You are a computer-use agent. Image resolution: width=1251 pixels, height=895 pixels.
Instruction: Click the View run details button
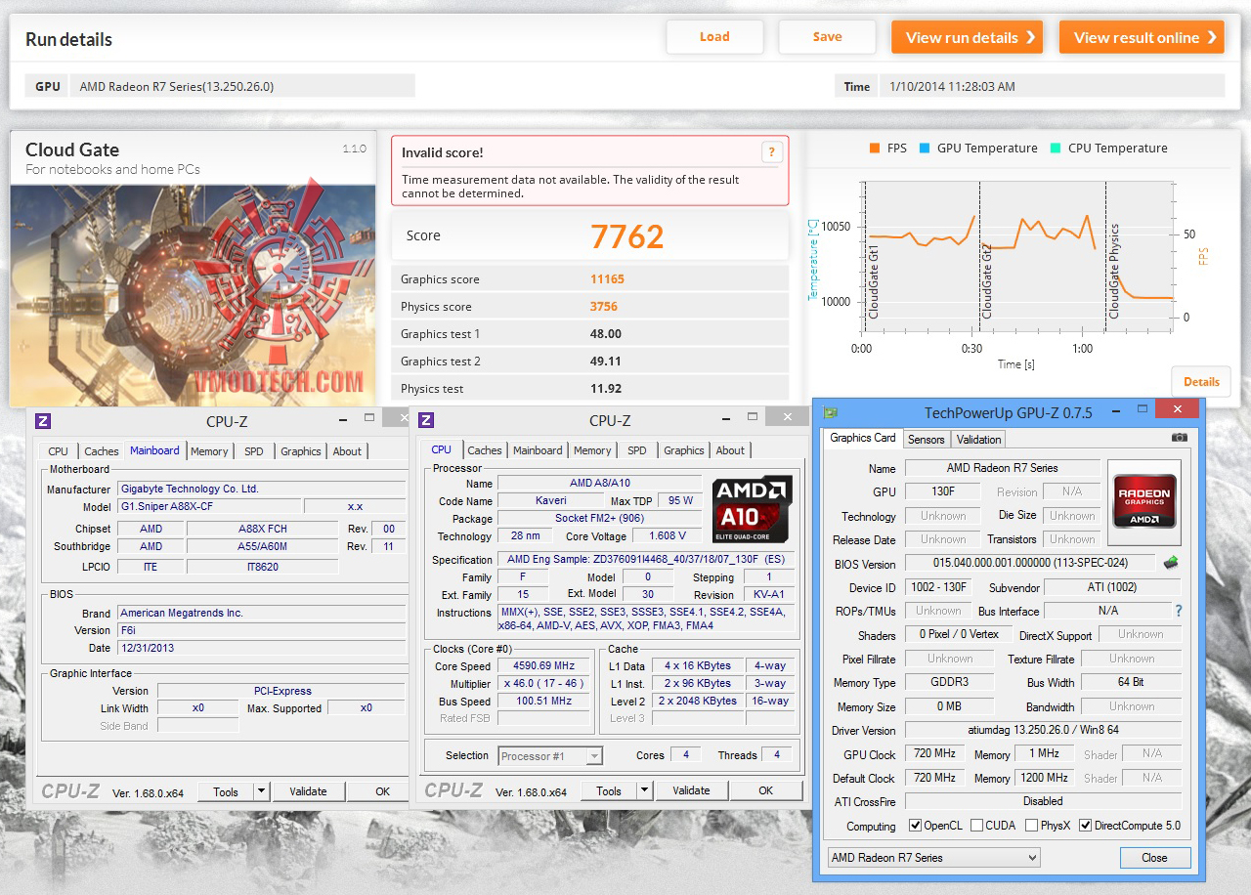point(967,37)
